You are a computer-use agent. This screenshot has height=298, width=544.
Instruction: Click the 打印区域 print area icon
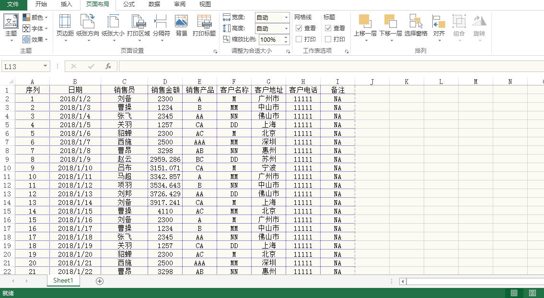pos(139,21)
